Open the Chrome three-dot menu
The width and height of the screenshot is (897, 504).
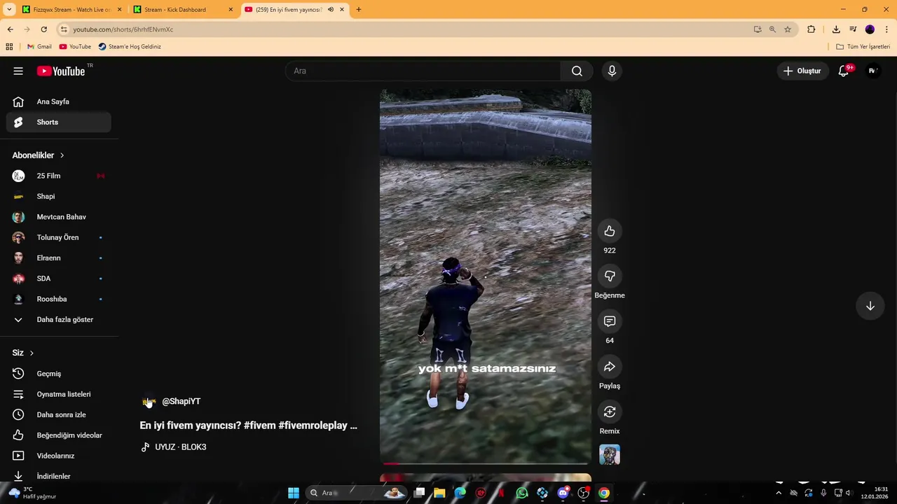(x=886, y=29)
